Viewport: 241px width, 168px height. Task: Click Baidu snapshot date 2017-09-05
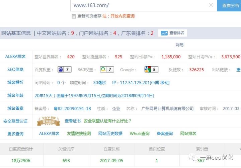point(111,161)
